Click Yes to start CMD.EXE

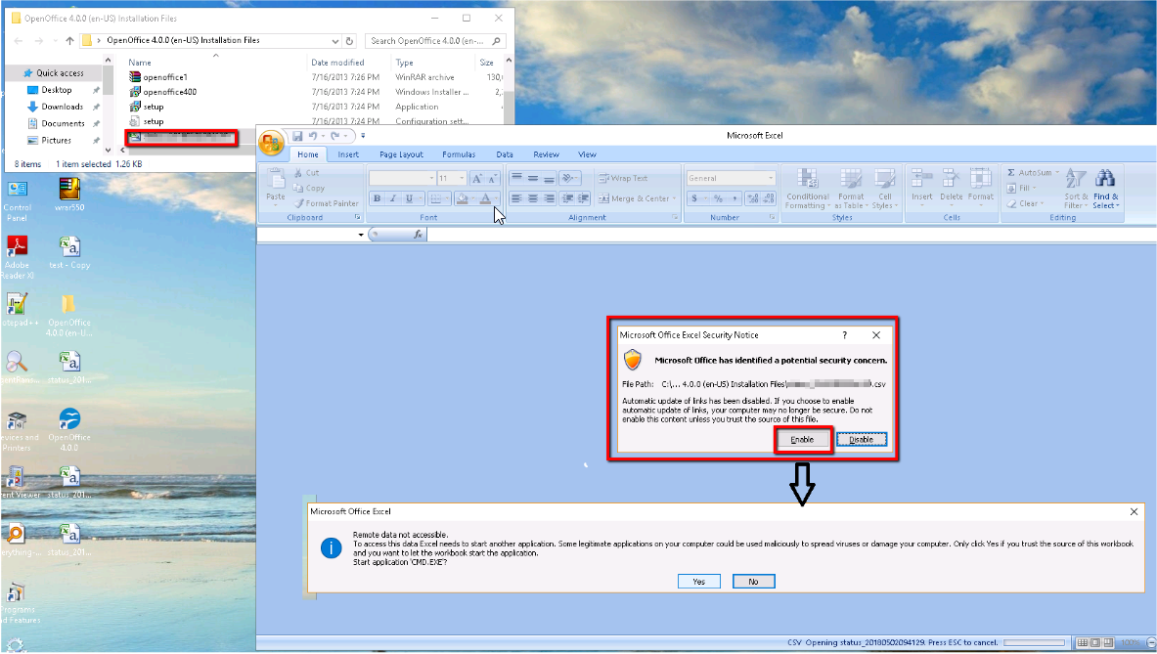pyautogui.click(x=698, y=582)
